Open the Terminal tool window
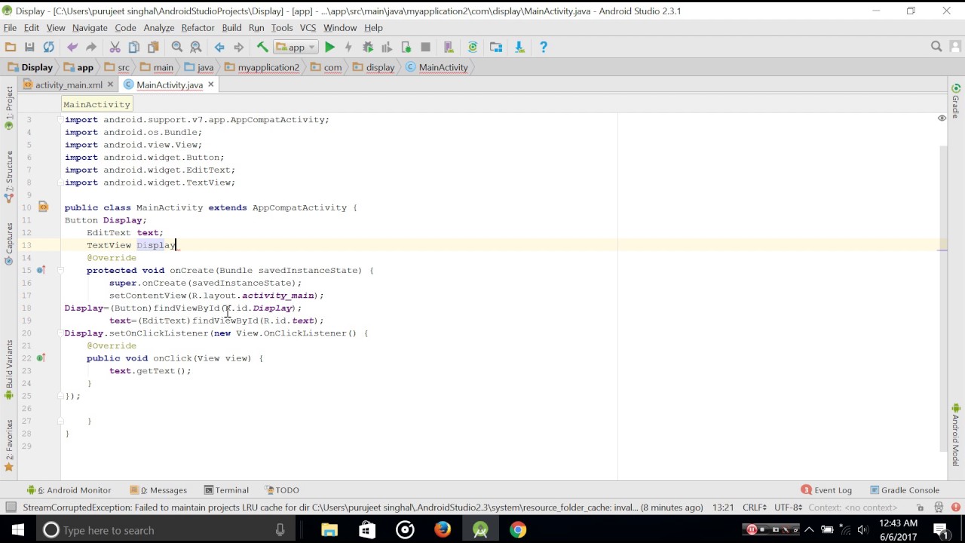This screenshot has width=965, height=543. 226,490
